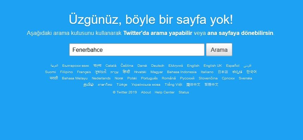Select Русский language option
This screenshot has height=140, width=303.
[x=187, y=78]
